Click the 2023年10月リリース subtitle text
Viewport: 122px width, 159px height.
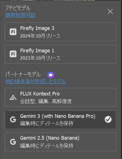[x=40, y=58]
